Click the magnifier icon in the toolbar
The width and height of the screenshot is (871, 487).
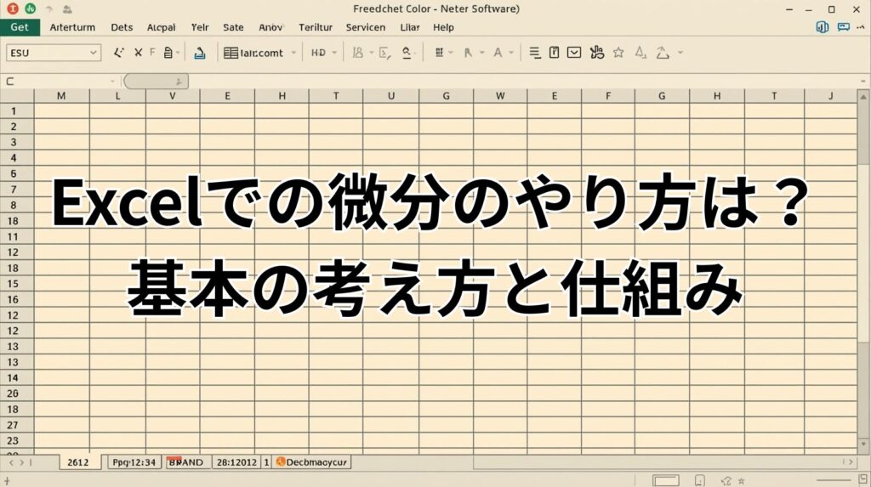407,53
